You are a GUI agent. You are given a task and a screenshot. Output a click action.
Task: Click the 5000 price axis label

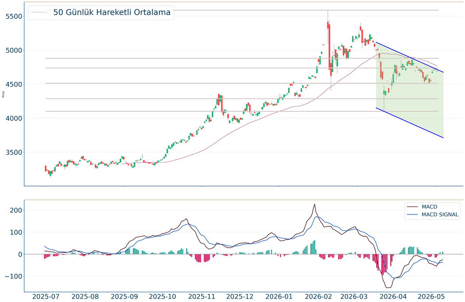(14, 51)
